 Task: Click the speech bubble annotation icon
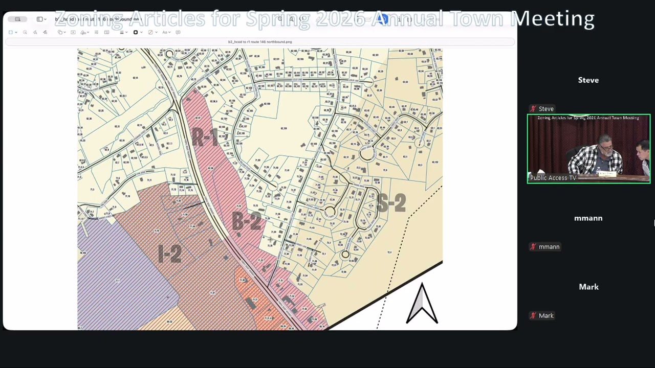coord(178,32)
